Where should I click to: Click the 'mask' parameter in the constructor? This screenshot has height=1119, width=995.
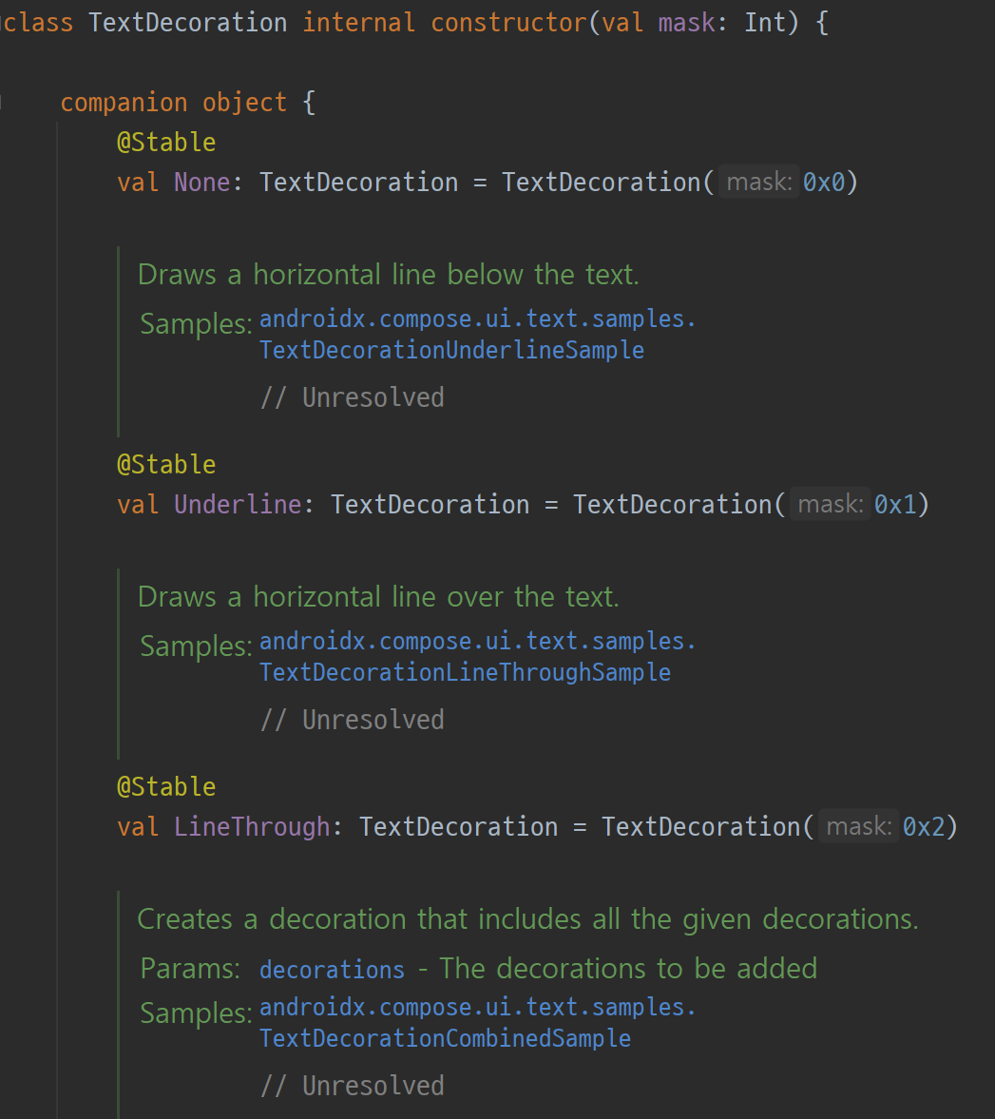tap(686, 22)
